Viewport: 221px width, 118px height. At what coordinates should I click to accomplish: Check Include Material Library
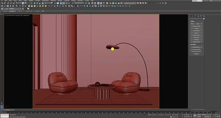coord(191,51)
